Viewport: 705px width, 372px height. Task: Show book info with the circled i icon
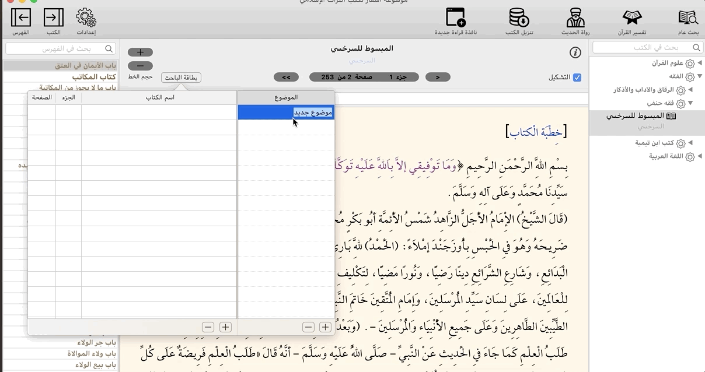[575, 53]
